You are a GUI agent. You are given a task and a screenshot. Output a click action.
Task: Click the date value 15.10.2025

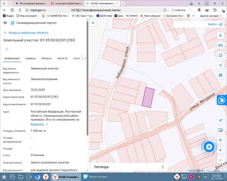pos(37,90)
